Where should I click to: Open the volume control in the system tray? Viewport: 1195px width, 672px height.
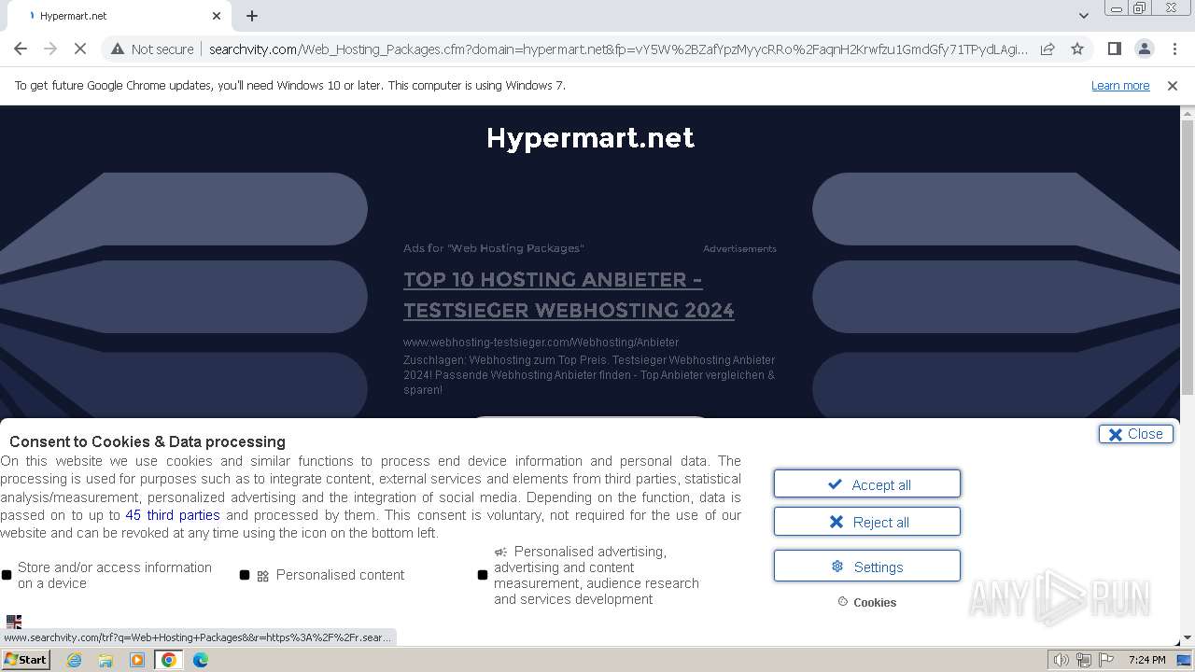(x=1061, y=660)
